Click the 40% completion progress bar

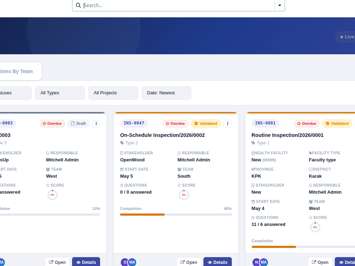pos(176,215)
